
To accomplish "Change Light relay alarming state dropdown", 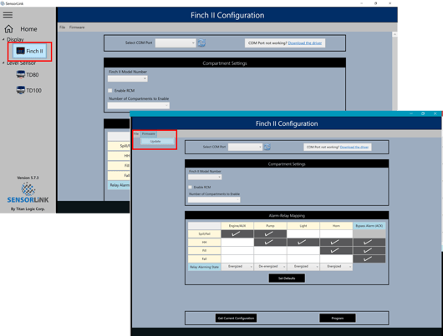I will pos(303,267).
